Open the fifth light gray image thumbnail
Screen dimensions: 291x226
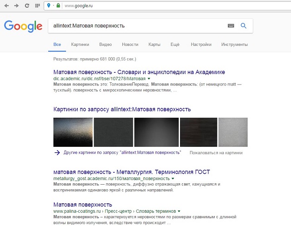point(233,132)
